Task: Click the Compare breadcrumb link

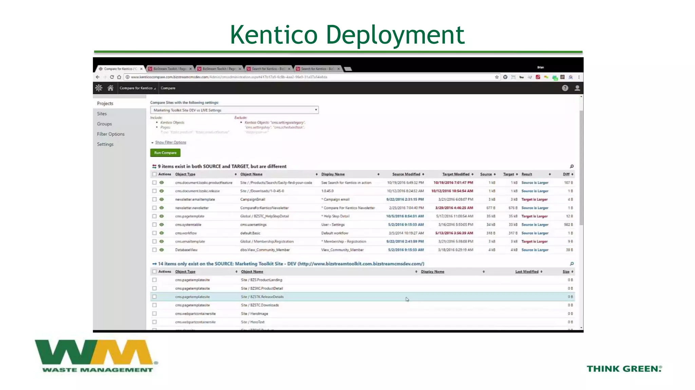Action: (x=168, y=88)
